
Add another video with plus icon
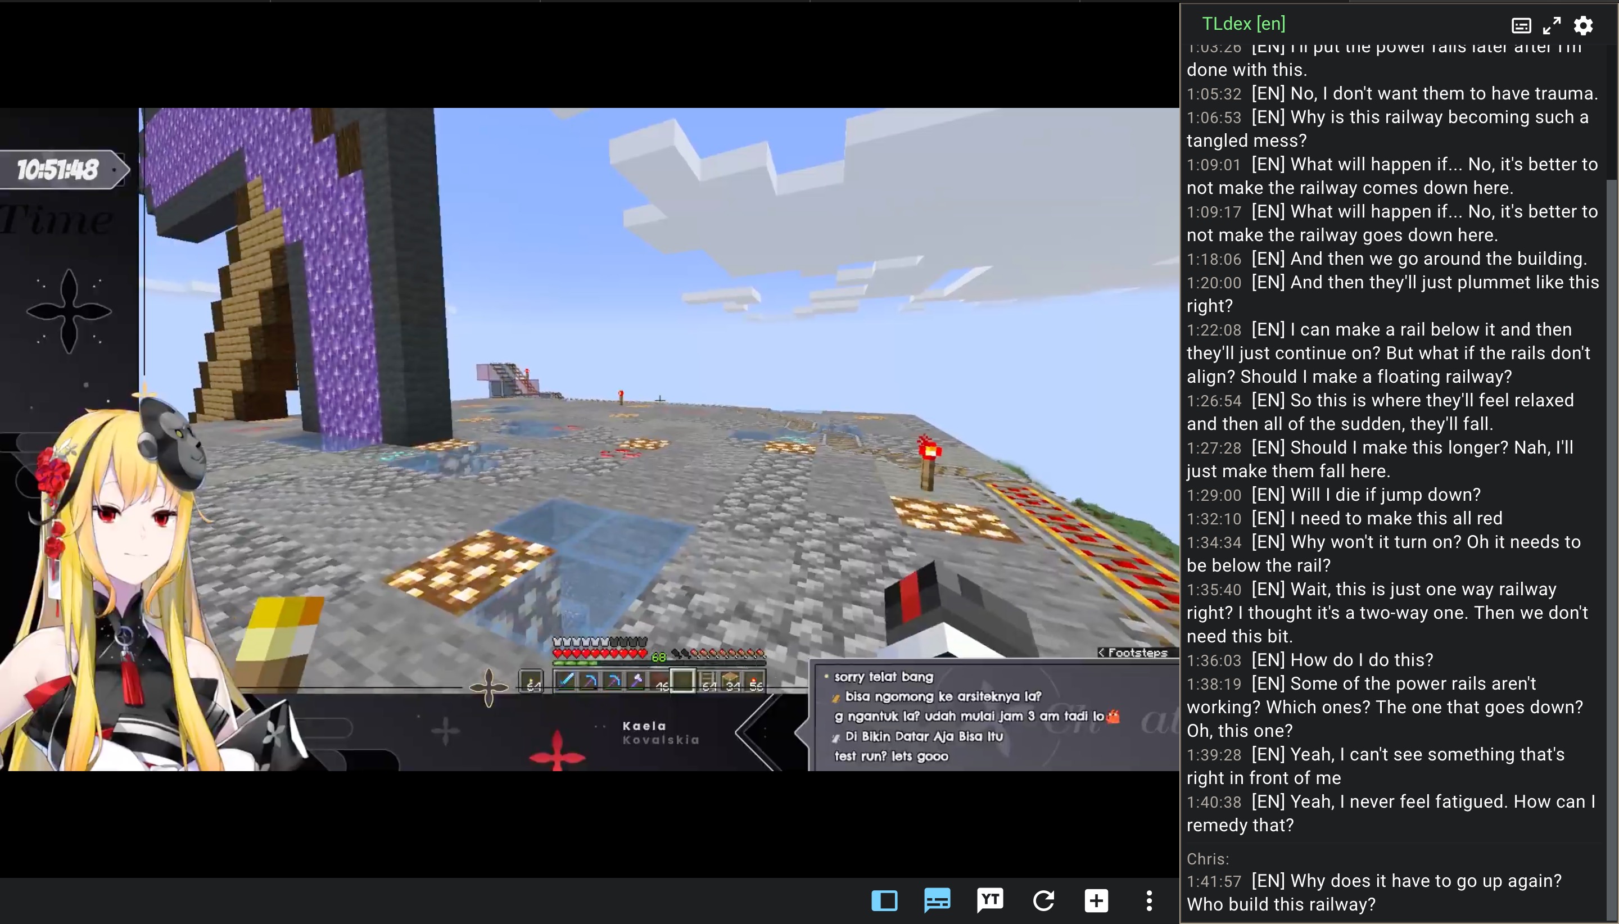point(1096,900)
